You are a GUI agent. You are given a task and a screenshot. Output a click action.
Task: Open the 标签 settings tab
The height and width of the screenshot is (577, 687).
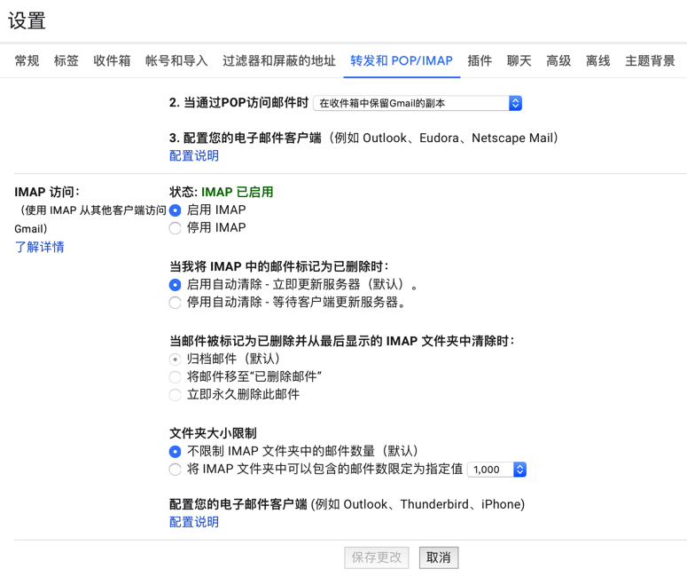click(66, 61)
